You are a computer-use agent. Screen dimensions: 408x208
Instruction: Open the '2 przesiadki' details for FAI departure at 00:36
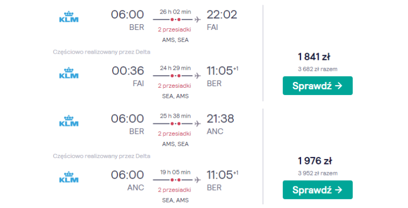point(174,86)
